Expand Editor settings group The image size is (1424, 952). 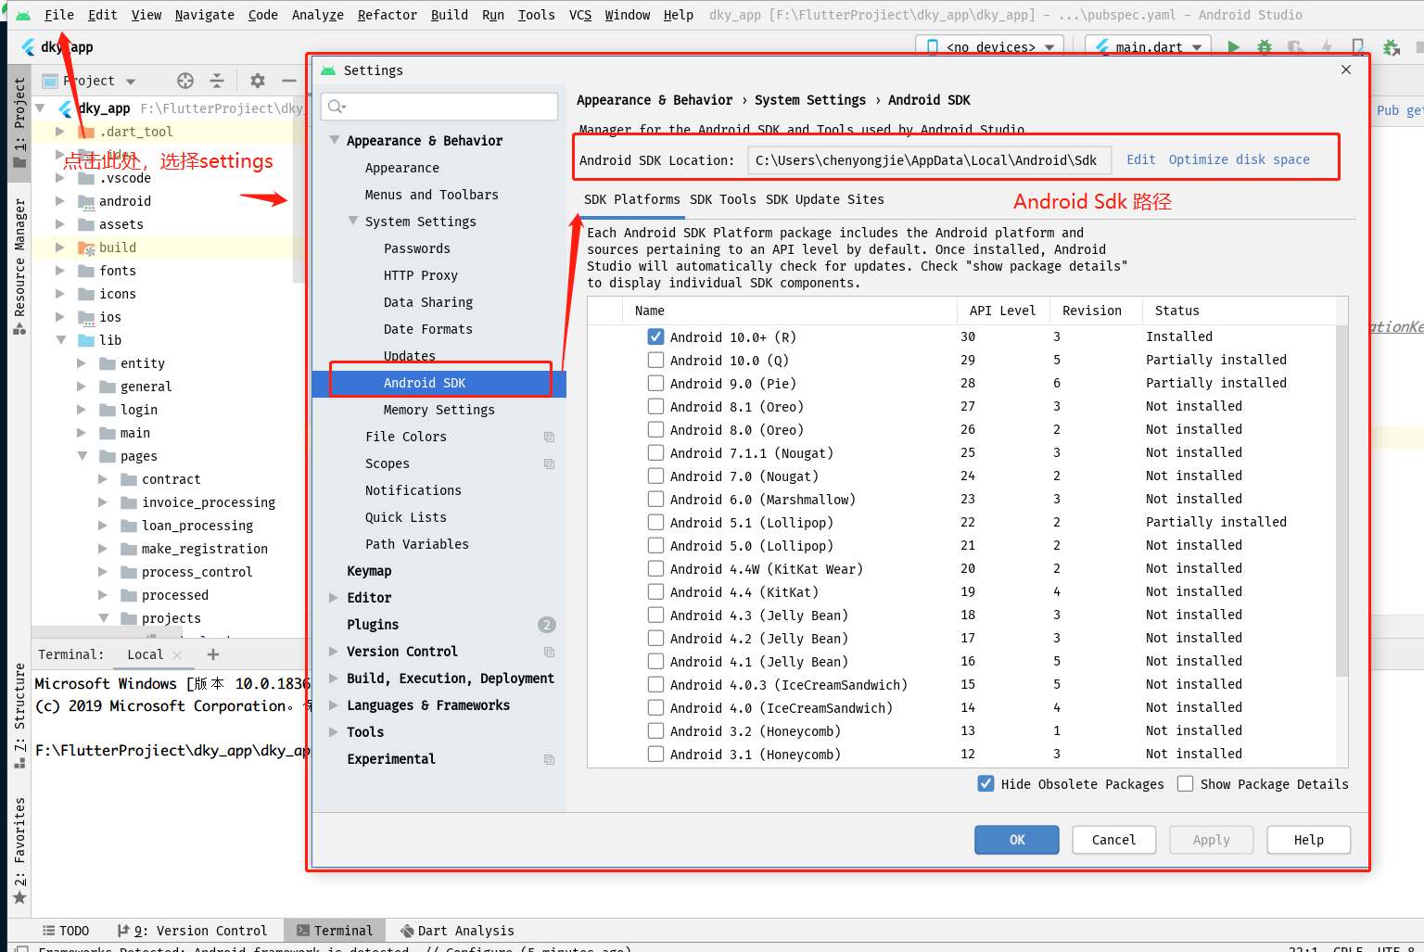pyautogui.click(x=334, y=598)
